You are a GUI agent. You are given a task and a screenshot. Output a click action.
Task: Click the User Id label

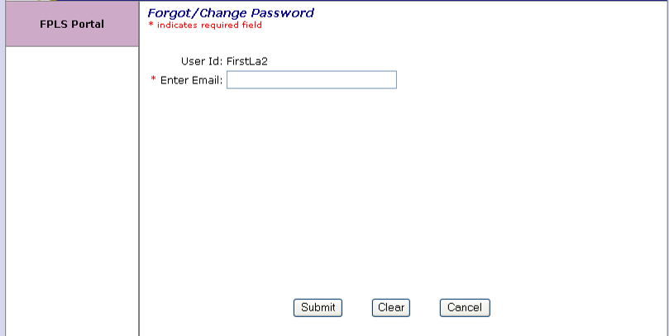point(201,61)
